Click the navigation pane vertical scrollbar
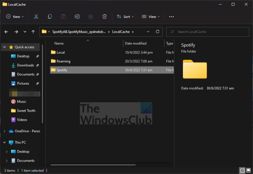This screenshot has height=174, width=253. point(42,84)
